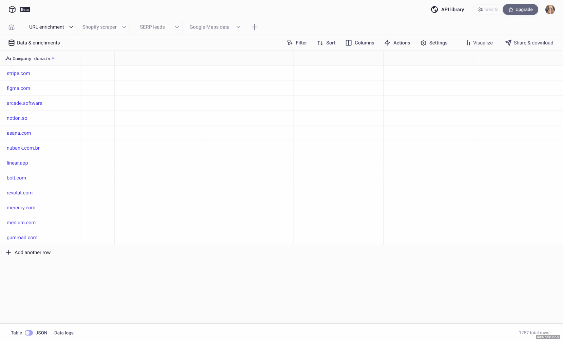Select the JSON view label
The image size is (563, 342).
41,333
